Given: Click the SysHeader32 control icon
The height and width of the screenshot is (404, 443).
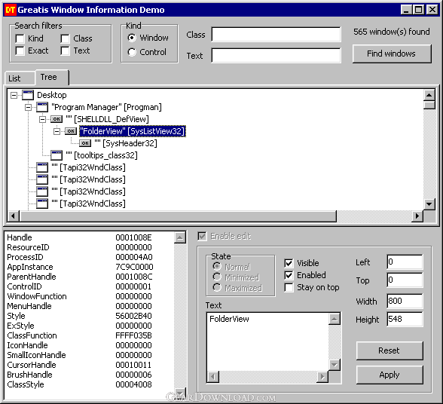Looking at the screenshot, I should tap(85, 143).
